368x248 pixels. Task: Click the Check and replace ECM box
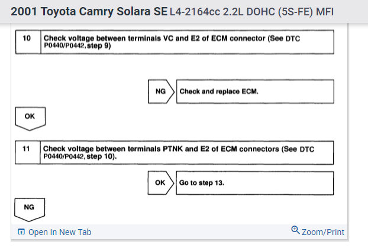pos(255,92)
